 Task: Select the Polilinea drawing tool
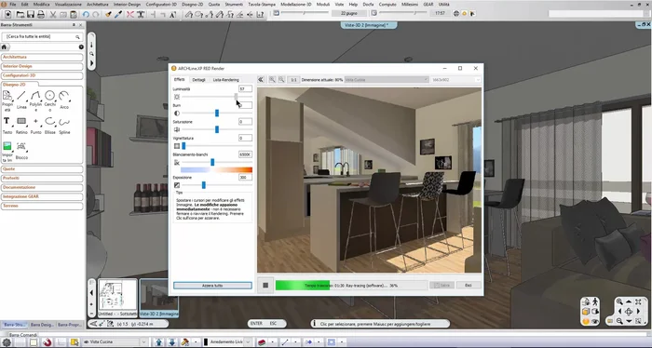pyautogui.click(x=35, y=100)
